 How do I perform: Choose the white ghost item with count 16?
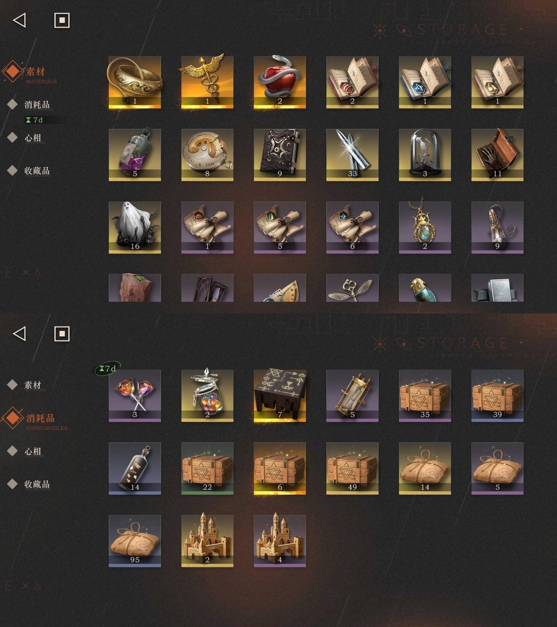pos(135,227)
